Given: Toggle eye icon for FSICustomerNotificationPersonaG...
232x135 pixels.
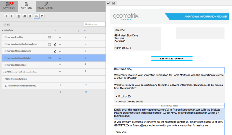Looking at the screenshot, I should 60,85.
